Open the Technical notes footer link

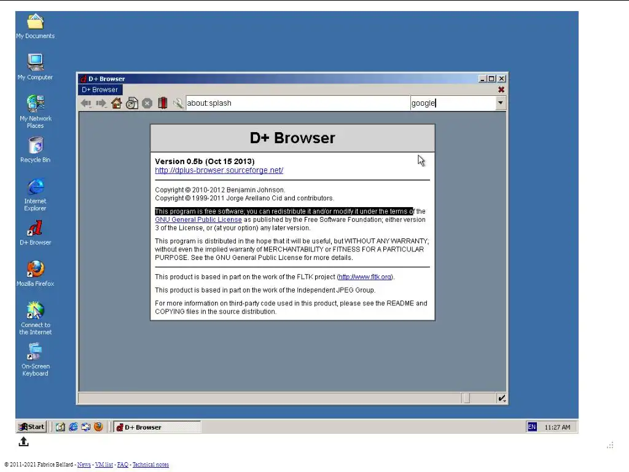150,465
